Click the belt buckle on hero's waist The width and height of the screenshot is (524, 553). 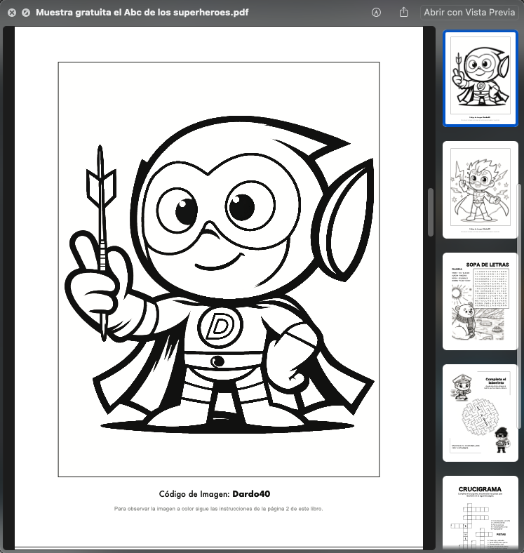pos(218,361)
